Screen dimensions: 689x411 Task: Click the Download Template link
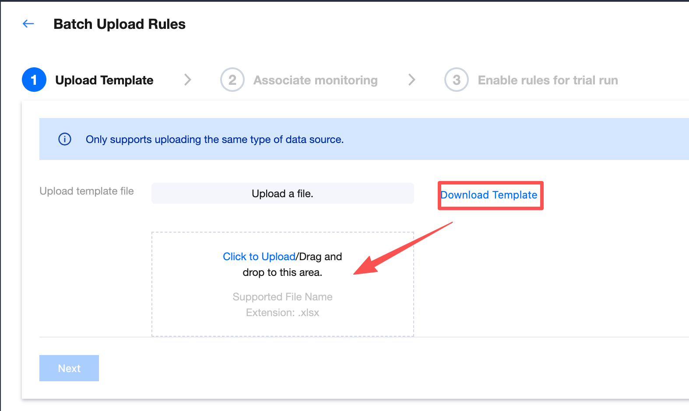[x=489, y=195]
